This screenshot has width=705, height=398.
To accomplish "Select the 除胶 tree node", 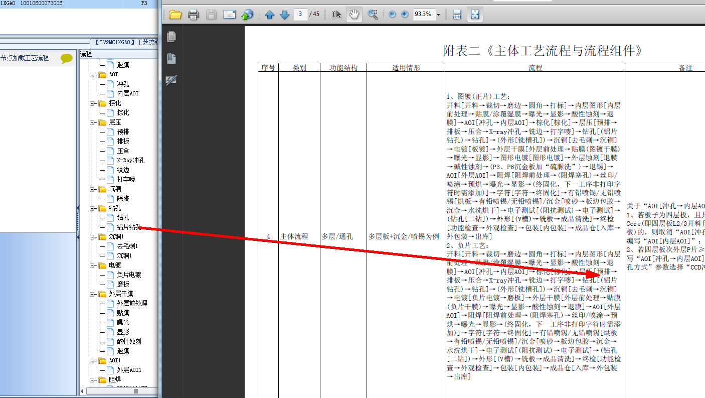I will pyautogui.click(x=123, y=198).
